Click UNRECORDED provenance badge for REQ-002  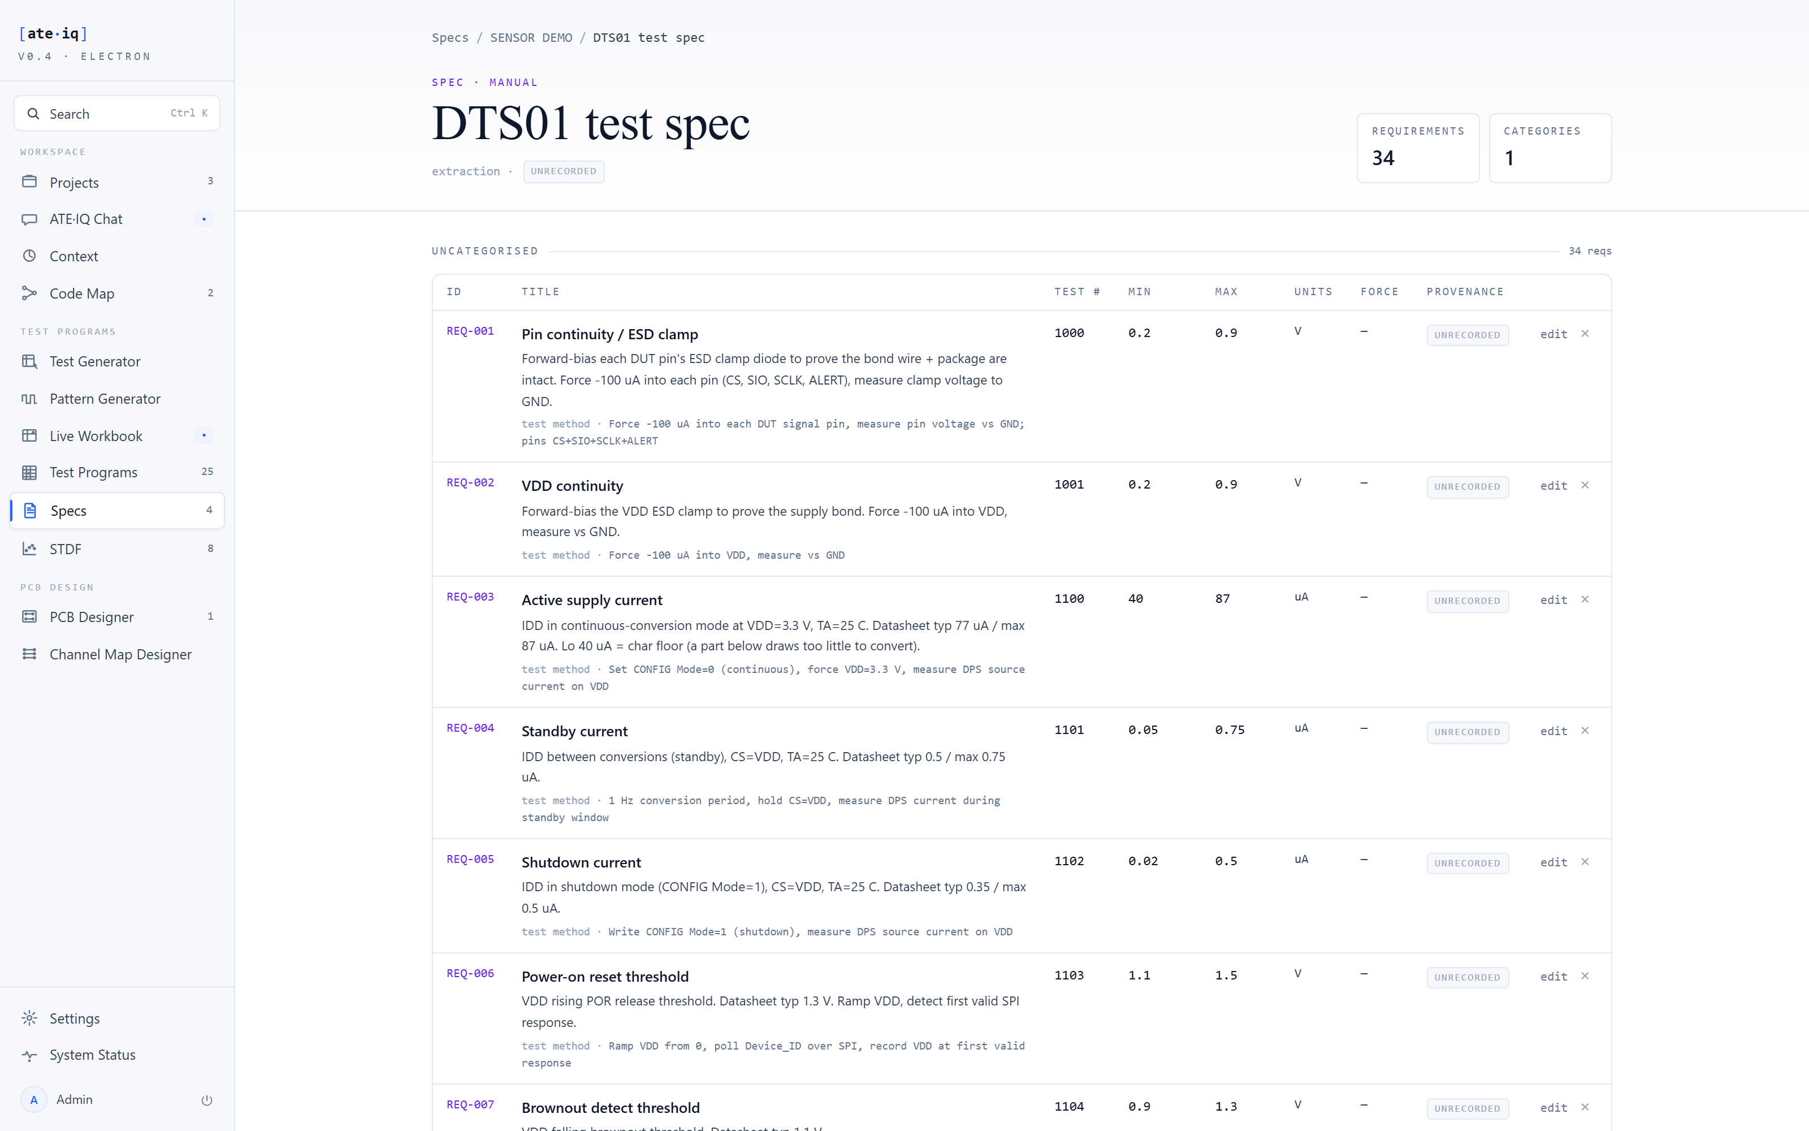point(1468,487)
